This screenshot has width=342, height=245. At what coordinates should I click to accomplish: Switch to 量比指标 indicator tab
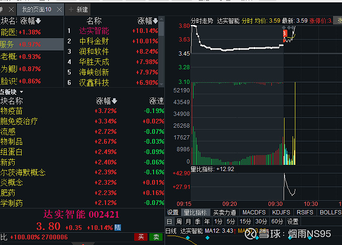tap(195, 212)
